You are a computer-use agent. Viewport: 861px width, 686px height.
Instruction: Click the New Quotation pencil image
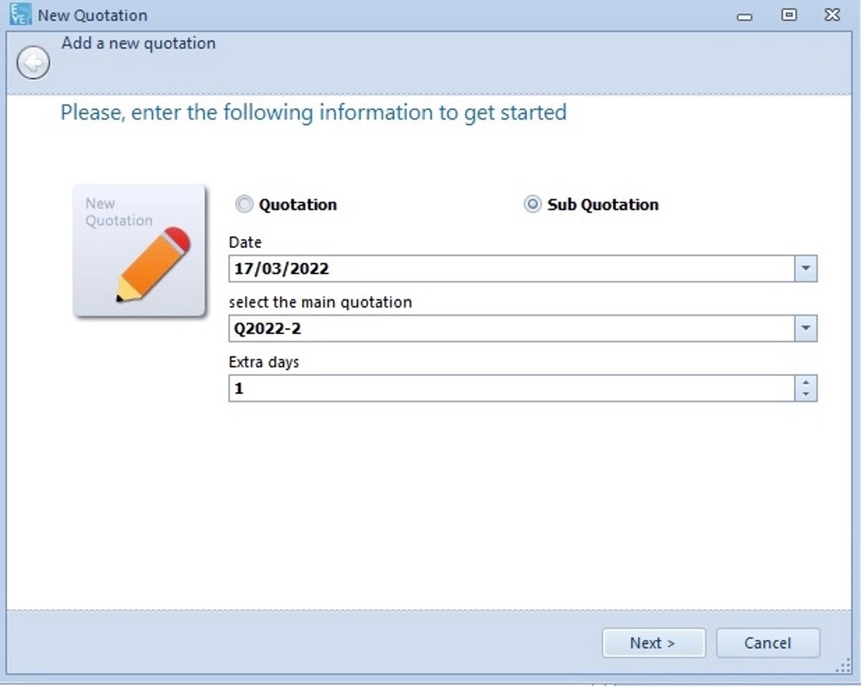click(x=140, y=251)
